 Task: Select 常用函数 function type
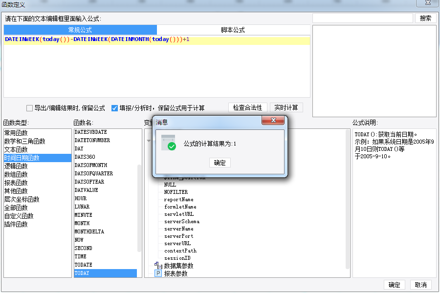[38, 133]
